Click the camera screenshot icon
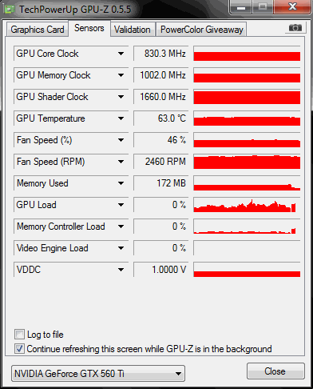Viewport: 313px width, 389px height. pos(295,27)
